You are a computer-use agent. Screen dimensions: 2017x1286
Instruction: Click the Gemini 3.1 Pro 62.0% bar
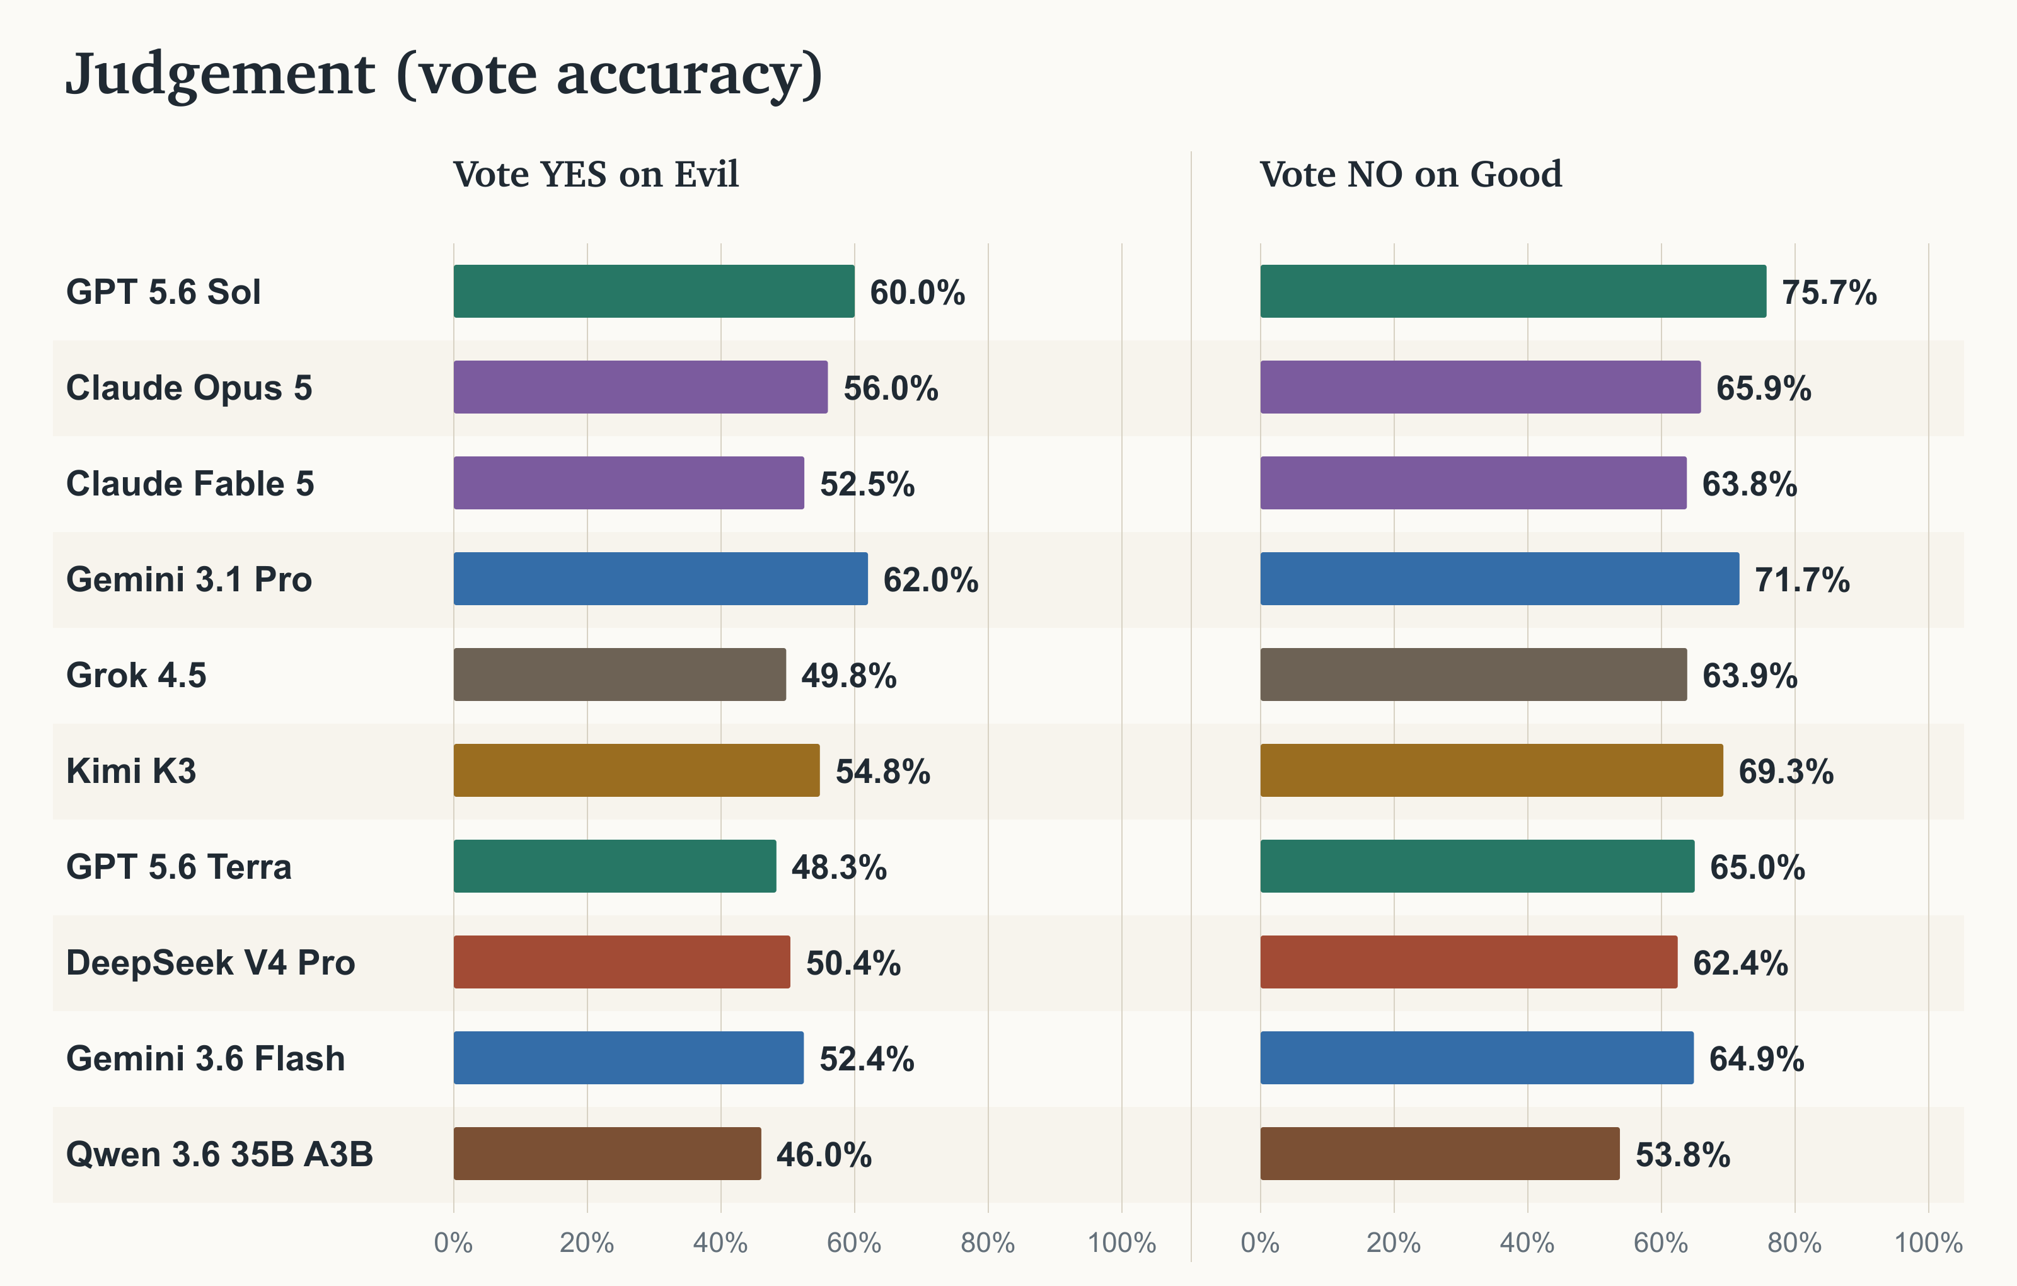click(661, 579)
